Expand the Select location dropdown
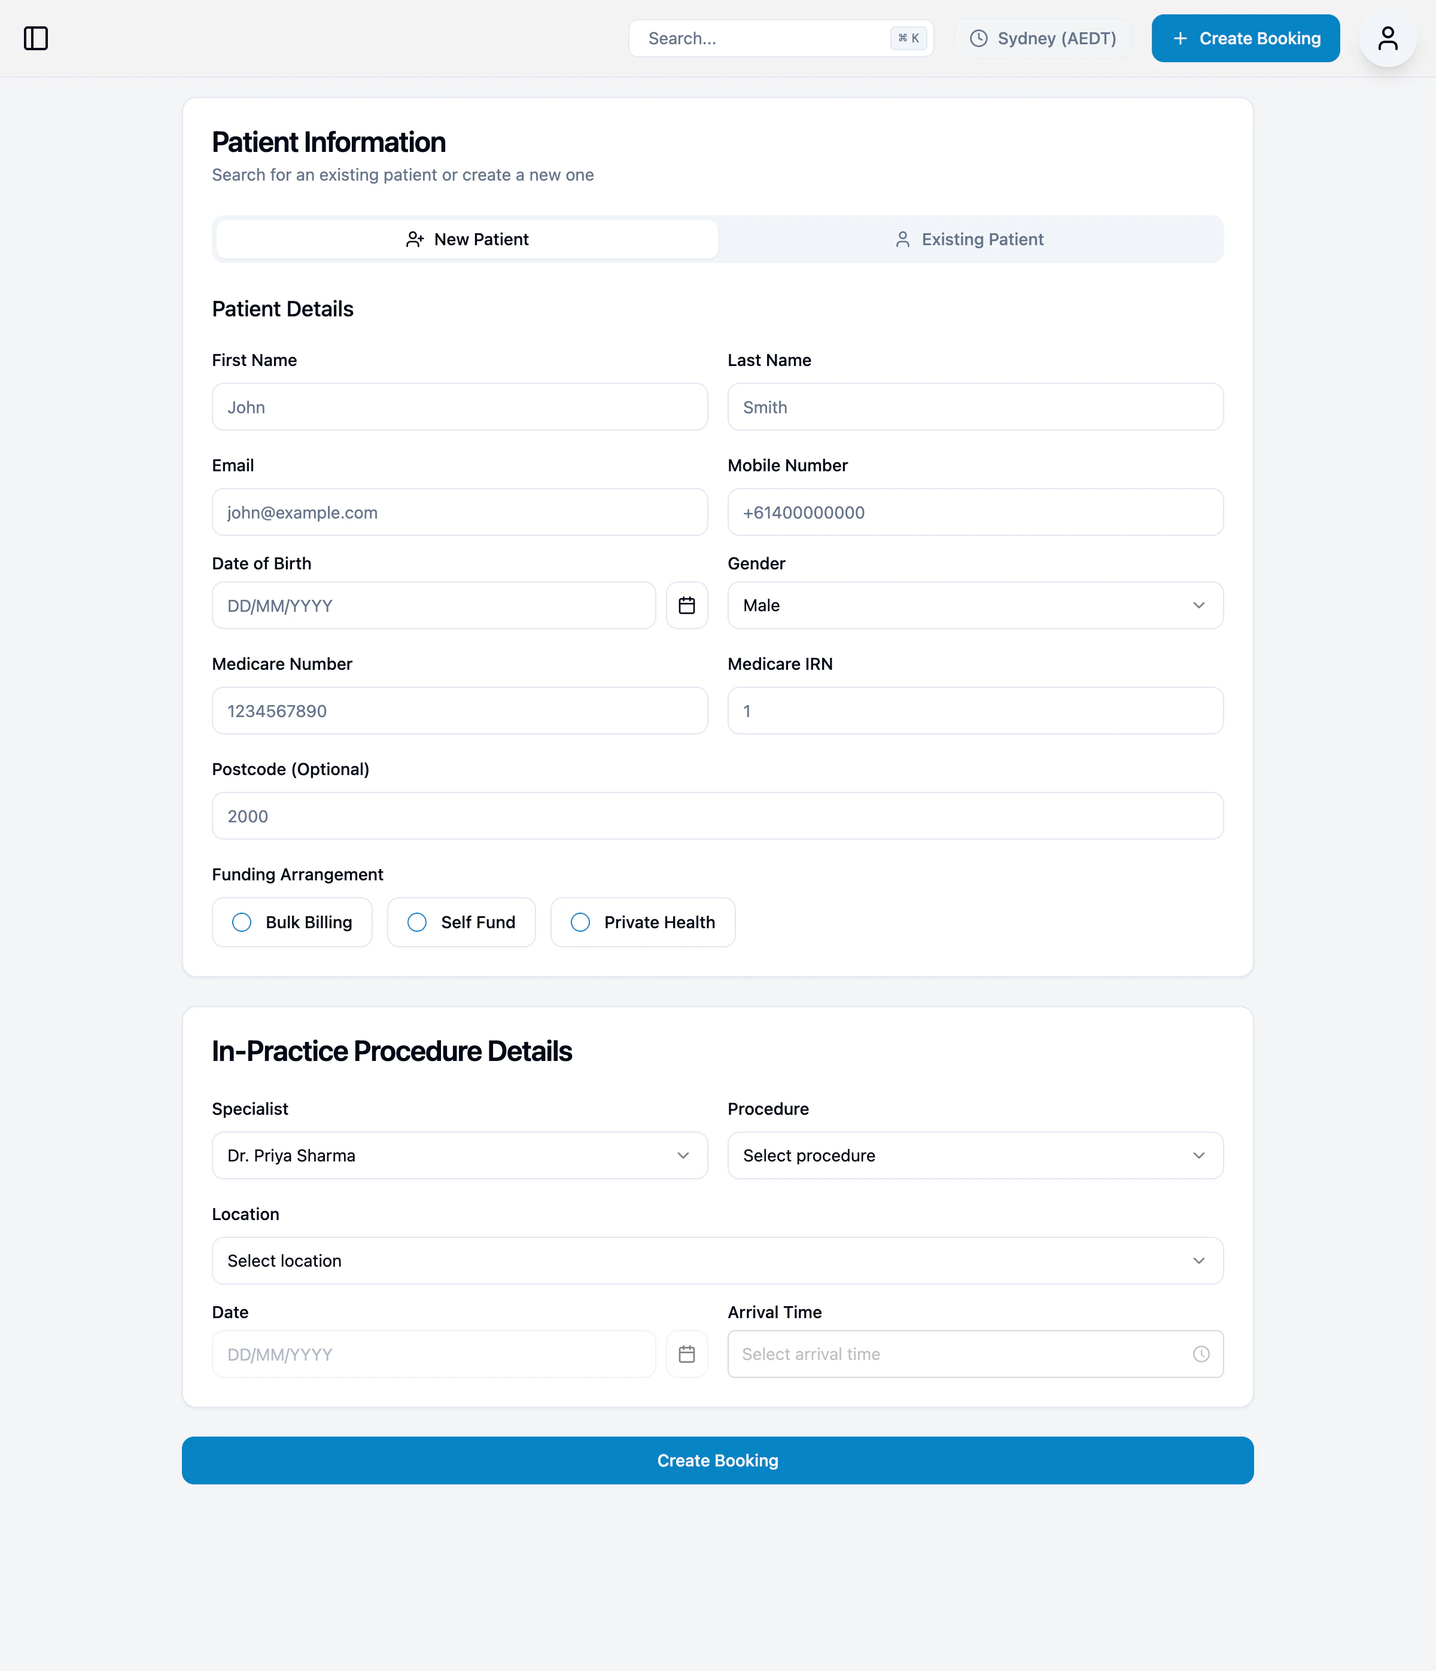The image size is (1436, 1671). click(x=717, y=1261)
